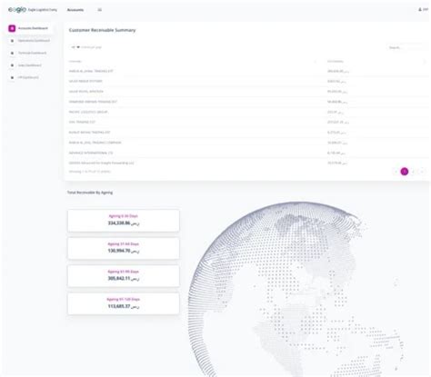Click the first customer row in the table
The height and width of the screenshot is (377, 431).
(247, 71)
